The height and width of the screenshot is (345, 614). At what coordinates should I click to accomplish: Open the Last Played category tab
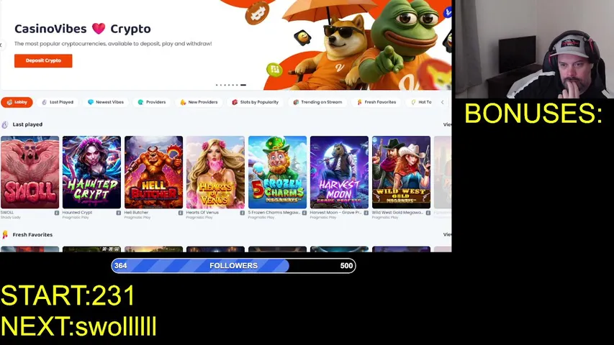click(58, 102)
